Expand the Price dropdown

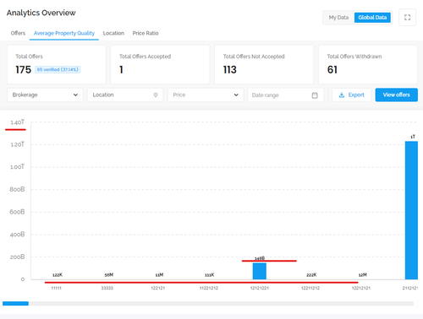(x=206, y=95)
